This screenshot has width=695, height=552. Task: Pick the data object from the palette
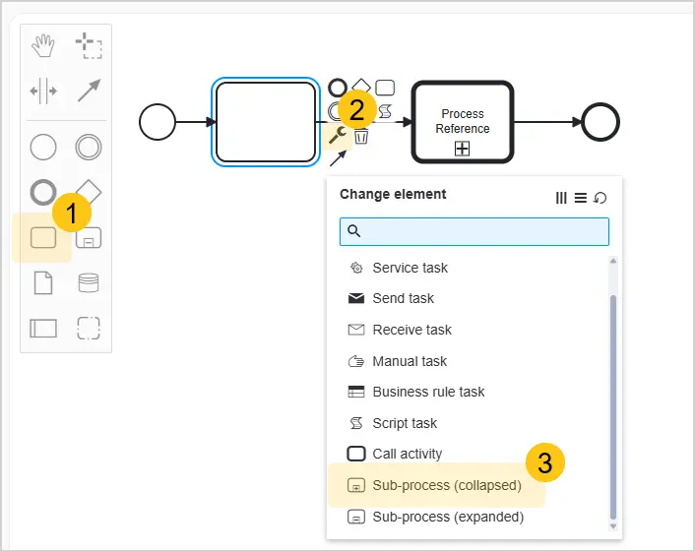[x=43, y=282]
